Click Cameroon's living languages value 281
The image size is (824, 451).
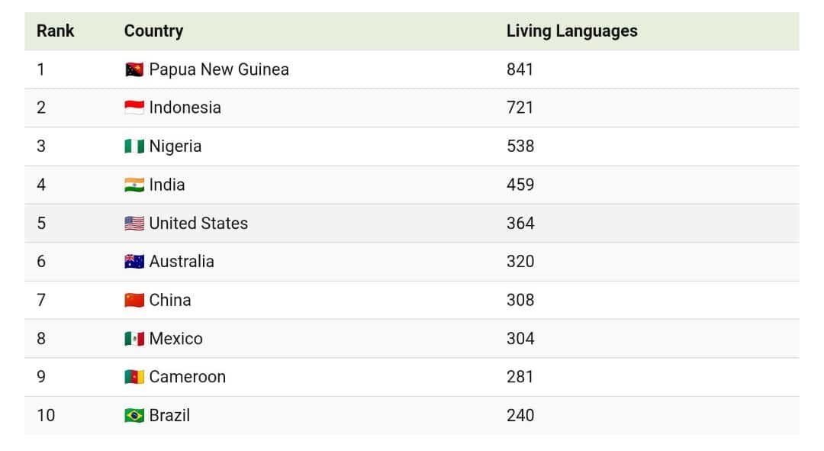(x=520, y=377)
